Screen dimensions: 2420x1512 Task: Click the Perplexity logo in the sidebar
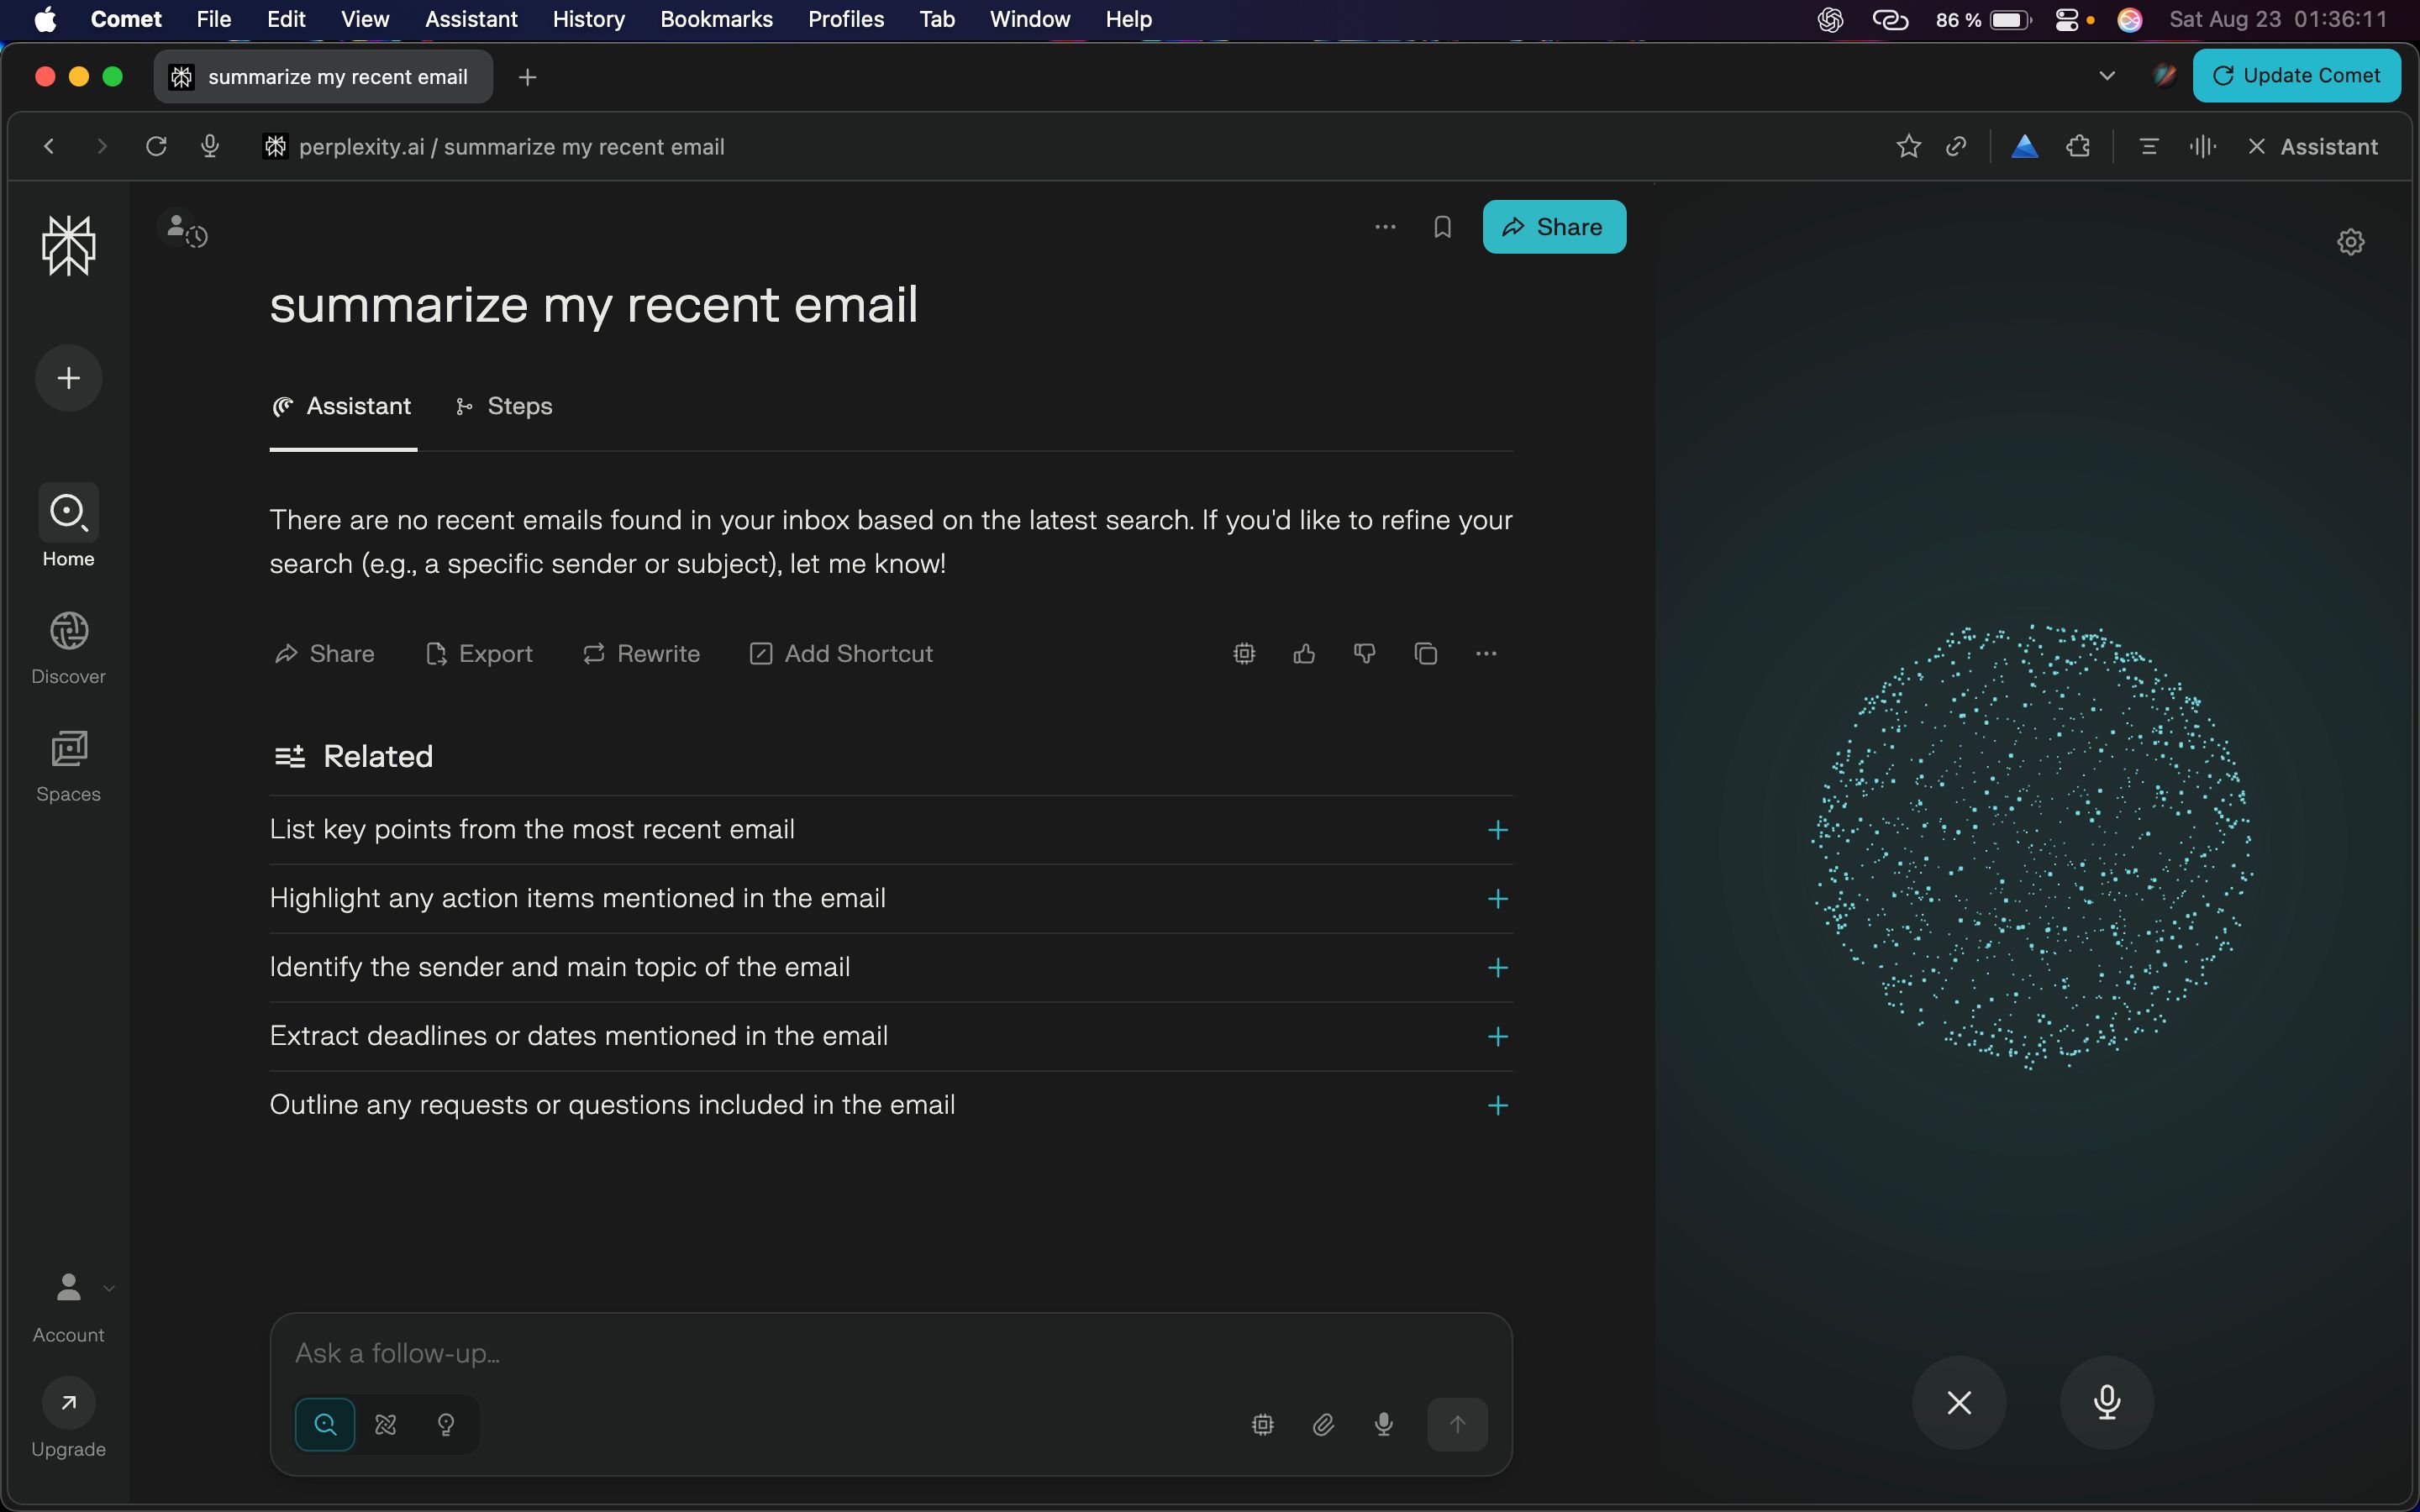pyautogui.click(x=68, y=245)
